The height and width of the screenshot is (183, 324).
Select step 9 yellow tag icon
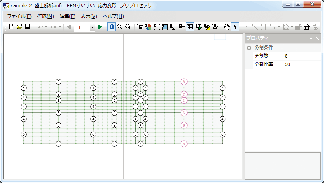tap(207, 27)
